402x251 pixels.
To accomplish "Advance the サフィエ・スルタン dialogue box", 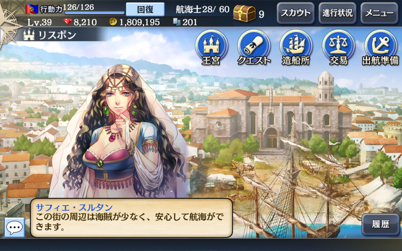I will tap(131, 218).
